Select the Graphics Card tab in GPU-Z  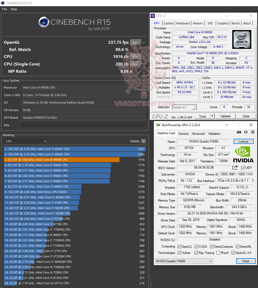click(166, 133)
